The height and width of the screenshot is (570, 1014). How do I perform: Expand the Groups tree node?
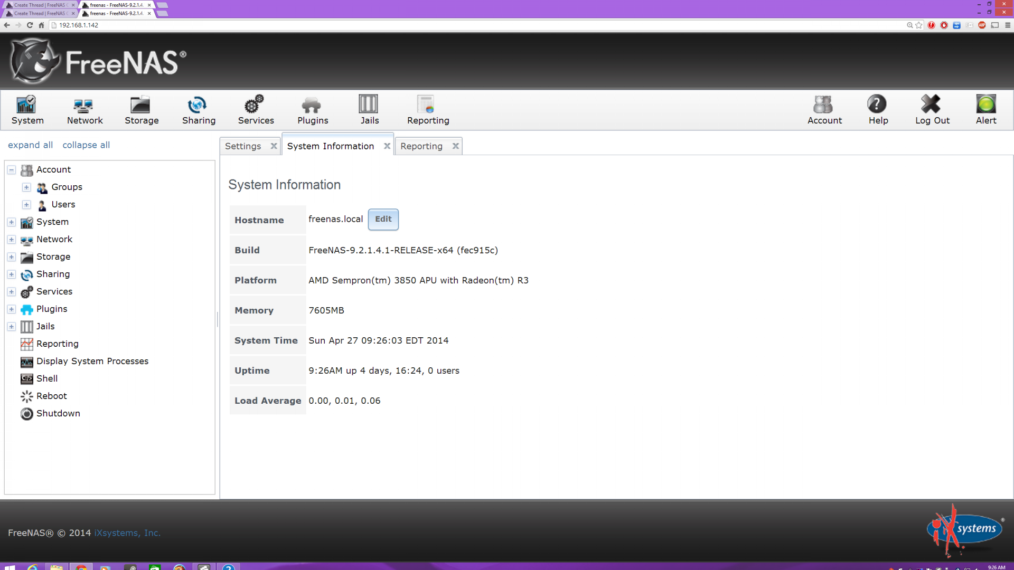pos(26,187)
